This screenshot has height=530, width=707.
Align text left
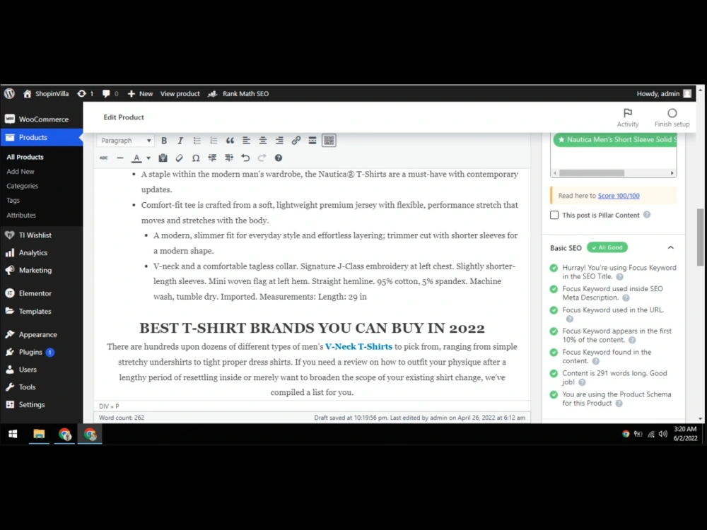(246, 141)
